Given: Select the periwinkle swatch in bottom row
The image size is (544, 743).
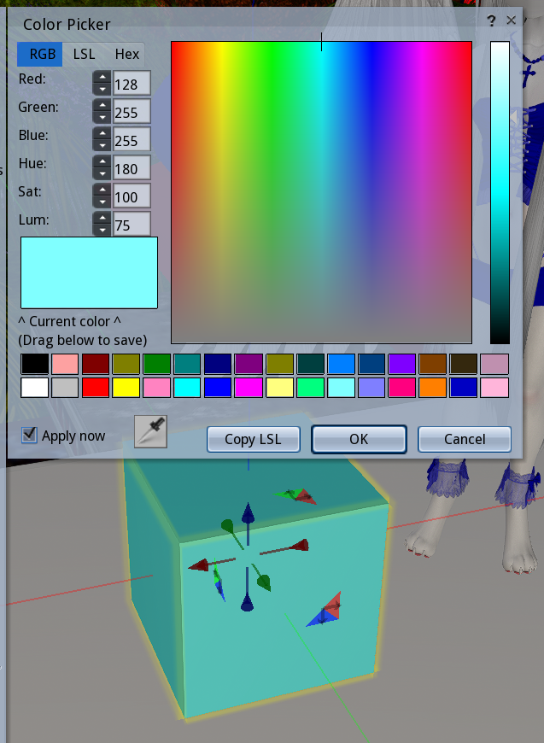Looking at the screenshot, I should coord(371,387).
